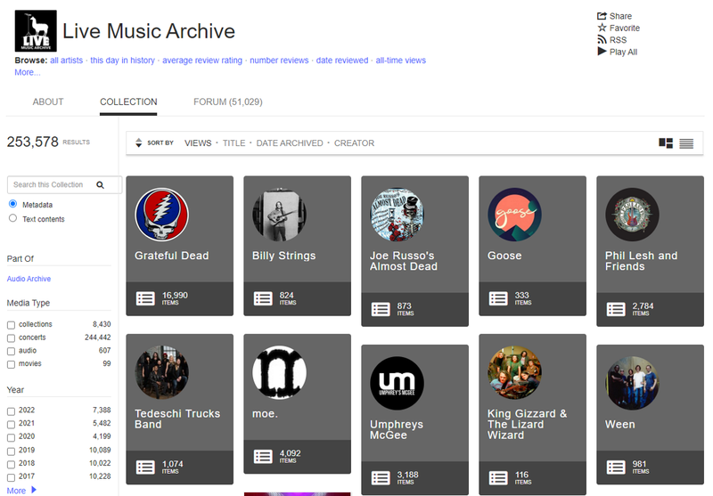The image size is (713, 496).
Task: Check the 2019 year checkbox
Action: point(11,451)
